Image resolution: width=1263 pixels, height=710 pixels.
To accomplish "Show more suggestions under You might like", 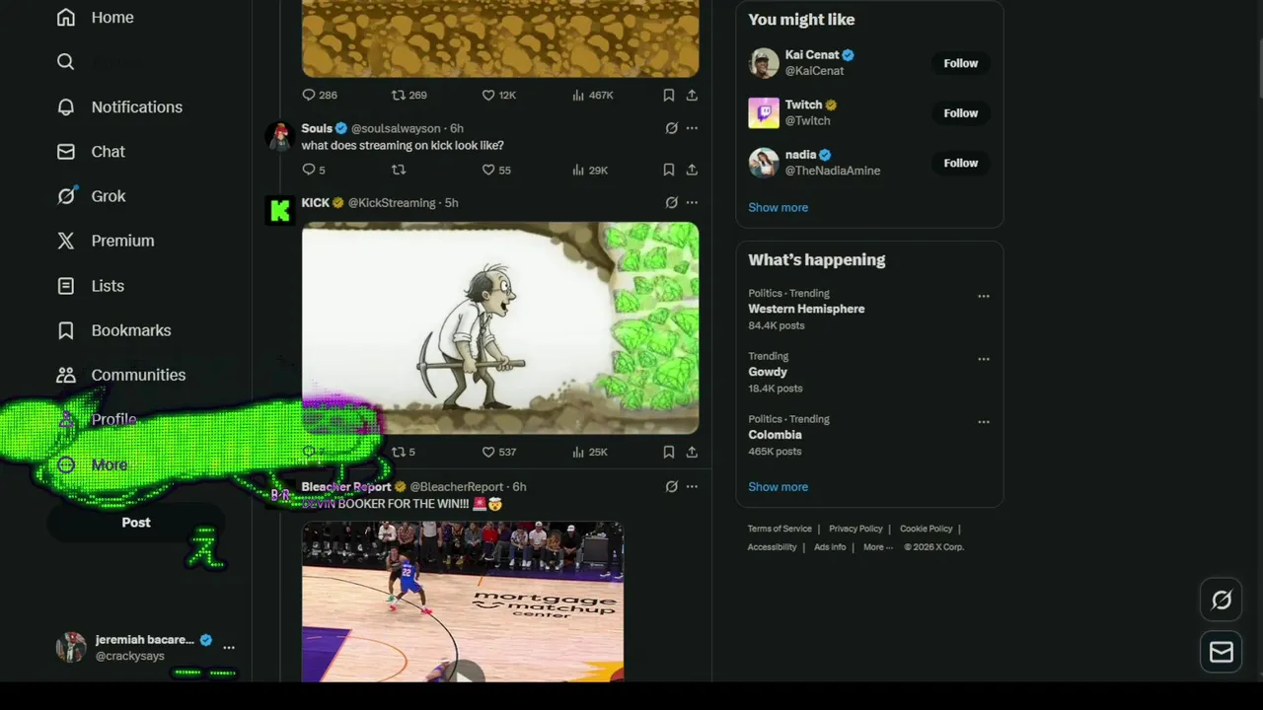I will pyautogui.click(x=778, y=208).
